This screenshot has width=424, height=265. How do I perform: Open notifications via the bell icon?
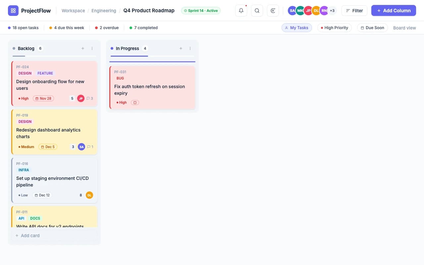pos(241,10)
